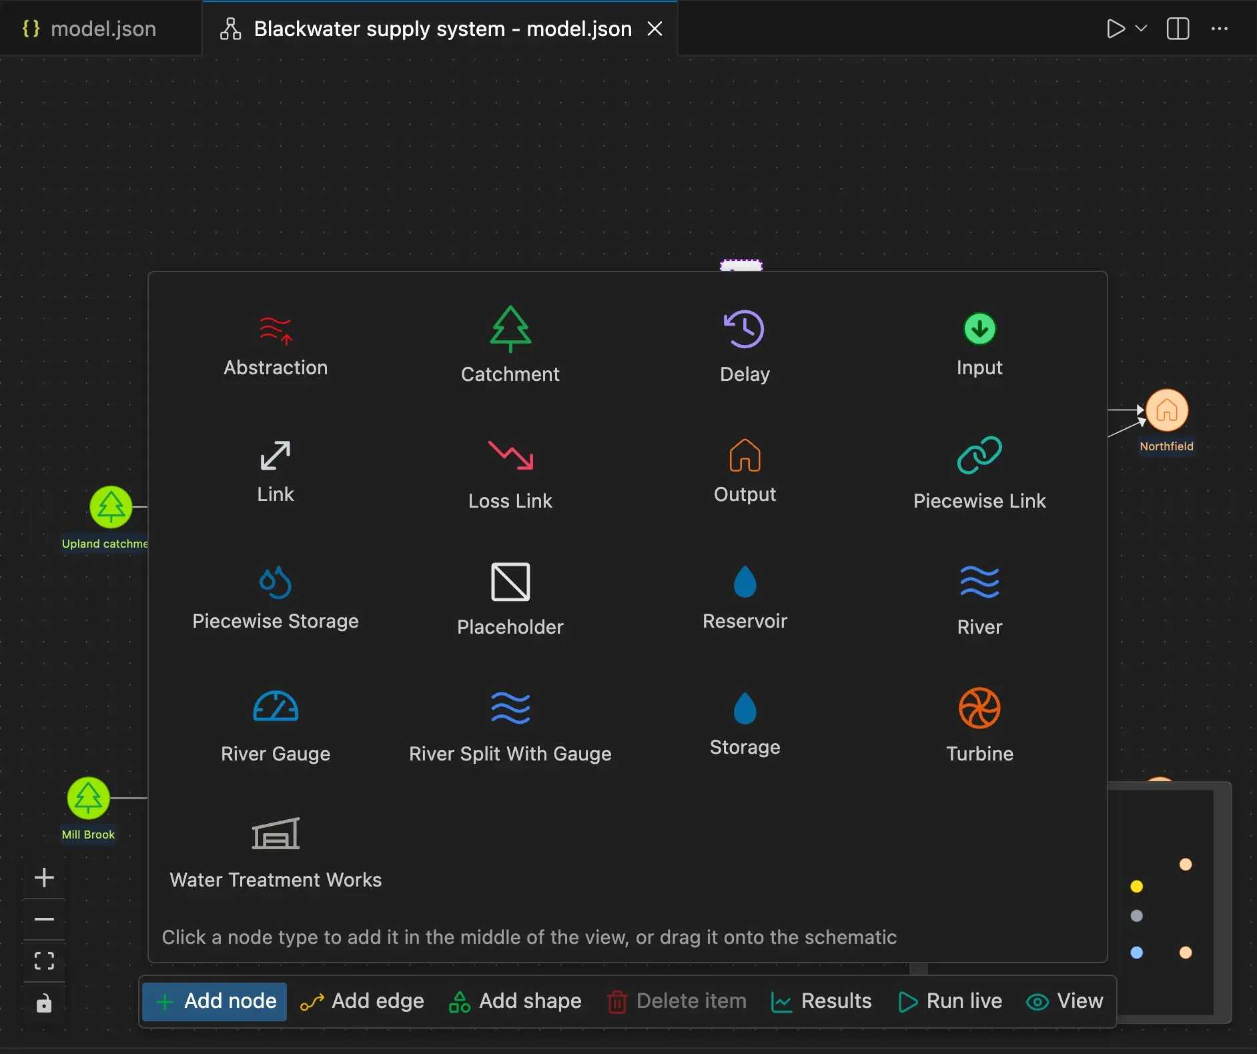This screenshot has width=1257, height=1054.
Task: Add an Output node from the palette
Action: point(745,472)
